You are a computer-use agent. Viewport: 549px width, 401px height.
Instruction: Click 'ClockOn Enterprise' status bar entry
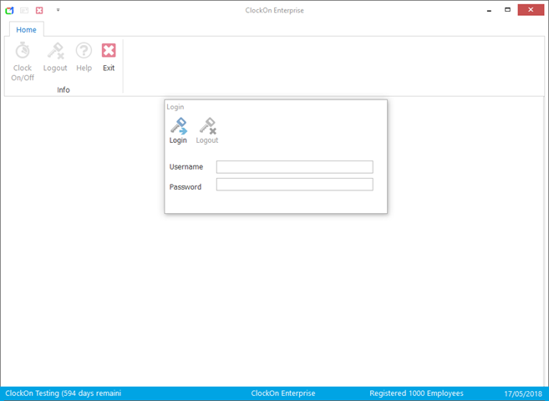pos(283,393)
